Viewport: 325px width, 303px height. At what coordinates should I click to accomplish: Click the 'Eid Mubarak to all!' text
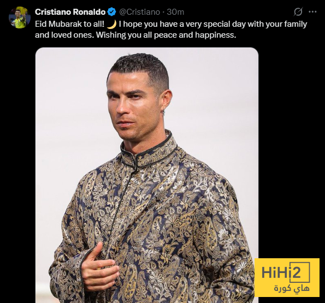click(70, 24)
